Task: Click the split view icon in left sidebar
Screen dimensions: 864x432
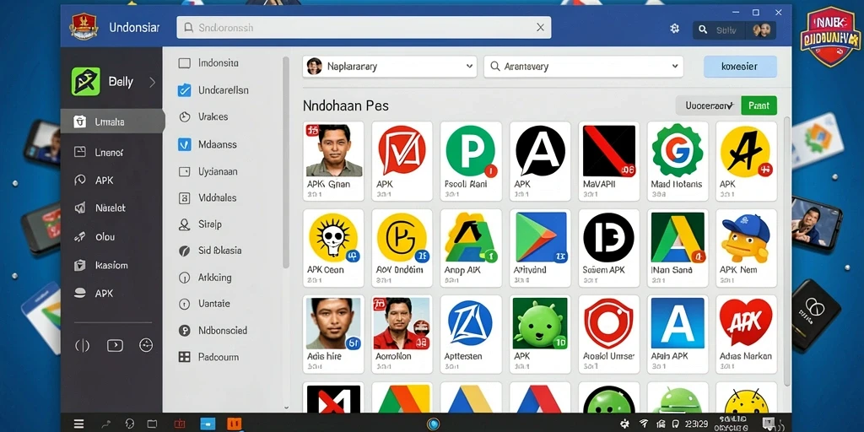Action: click(82, 345)
